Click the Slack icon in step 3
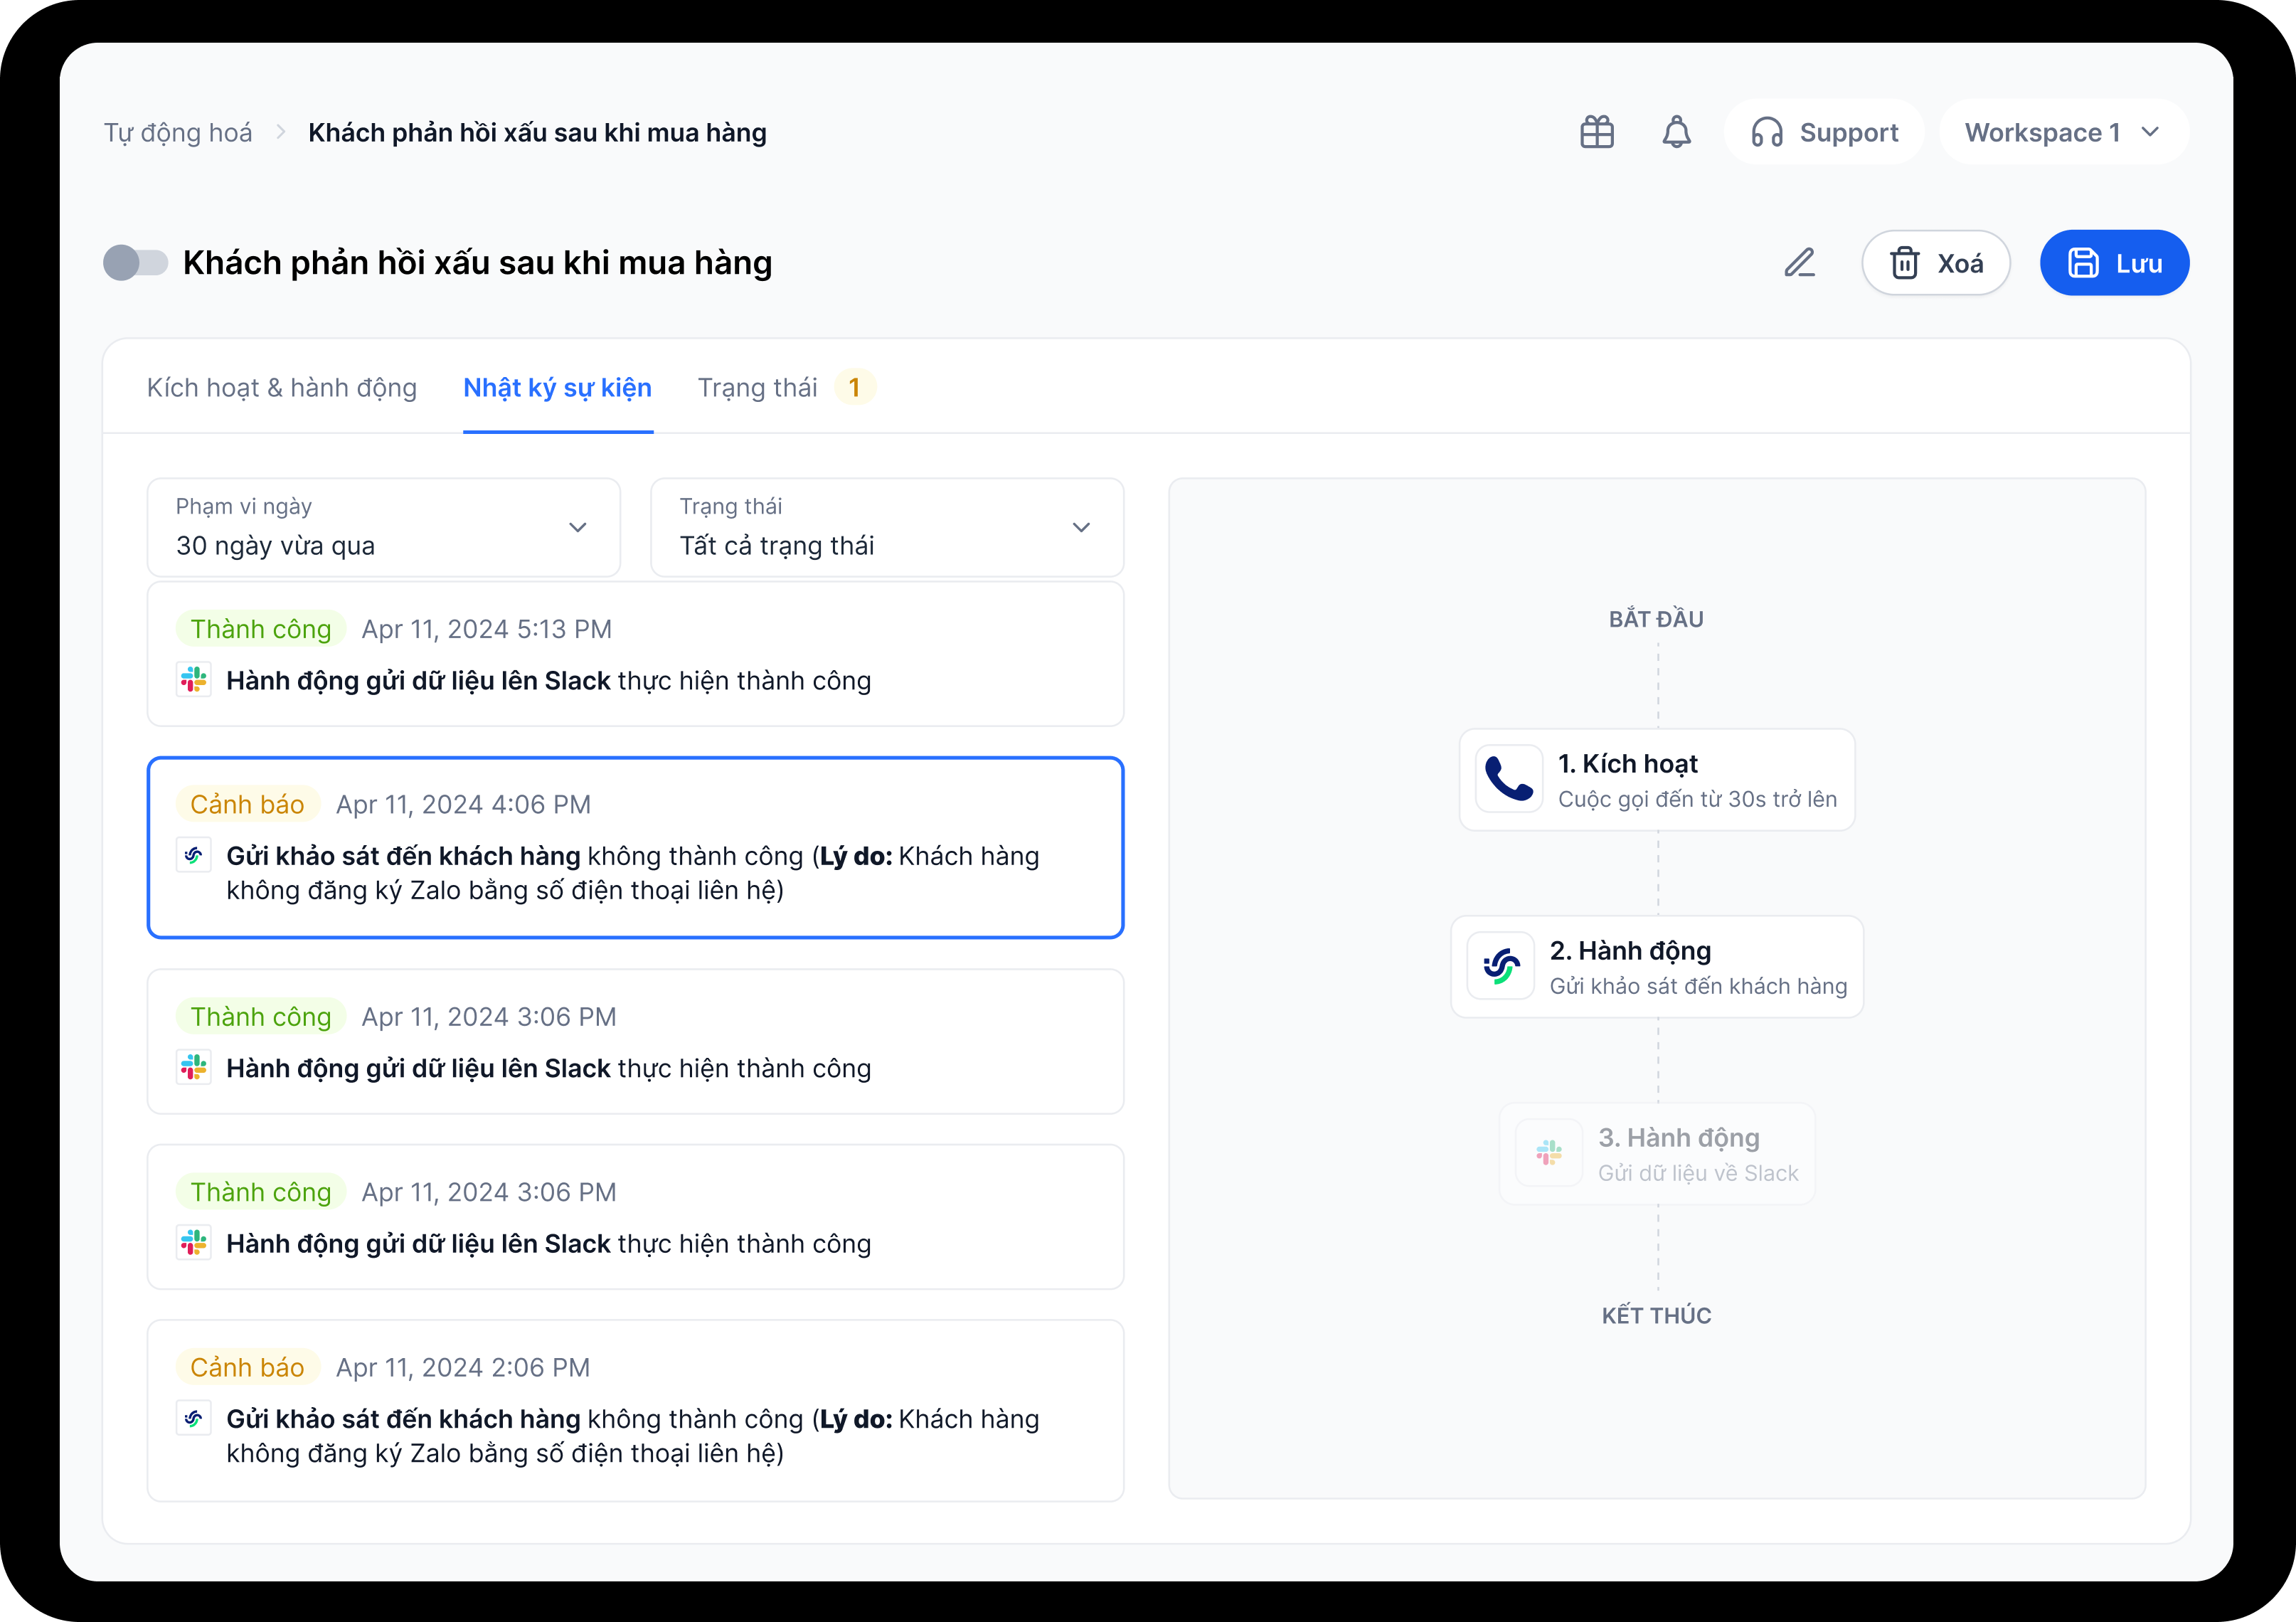 click(1548, 1153)
